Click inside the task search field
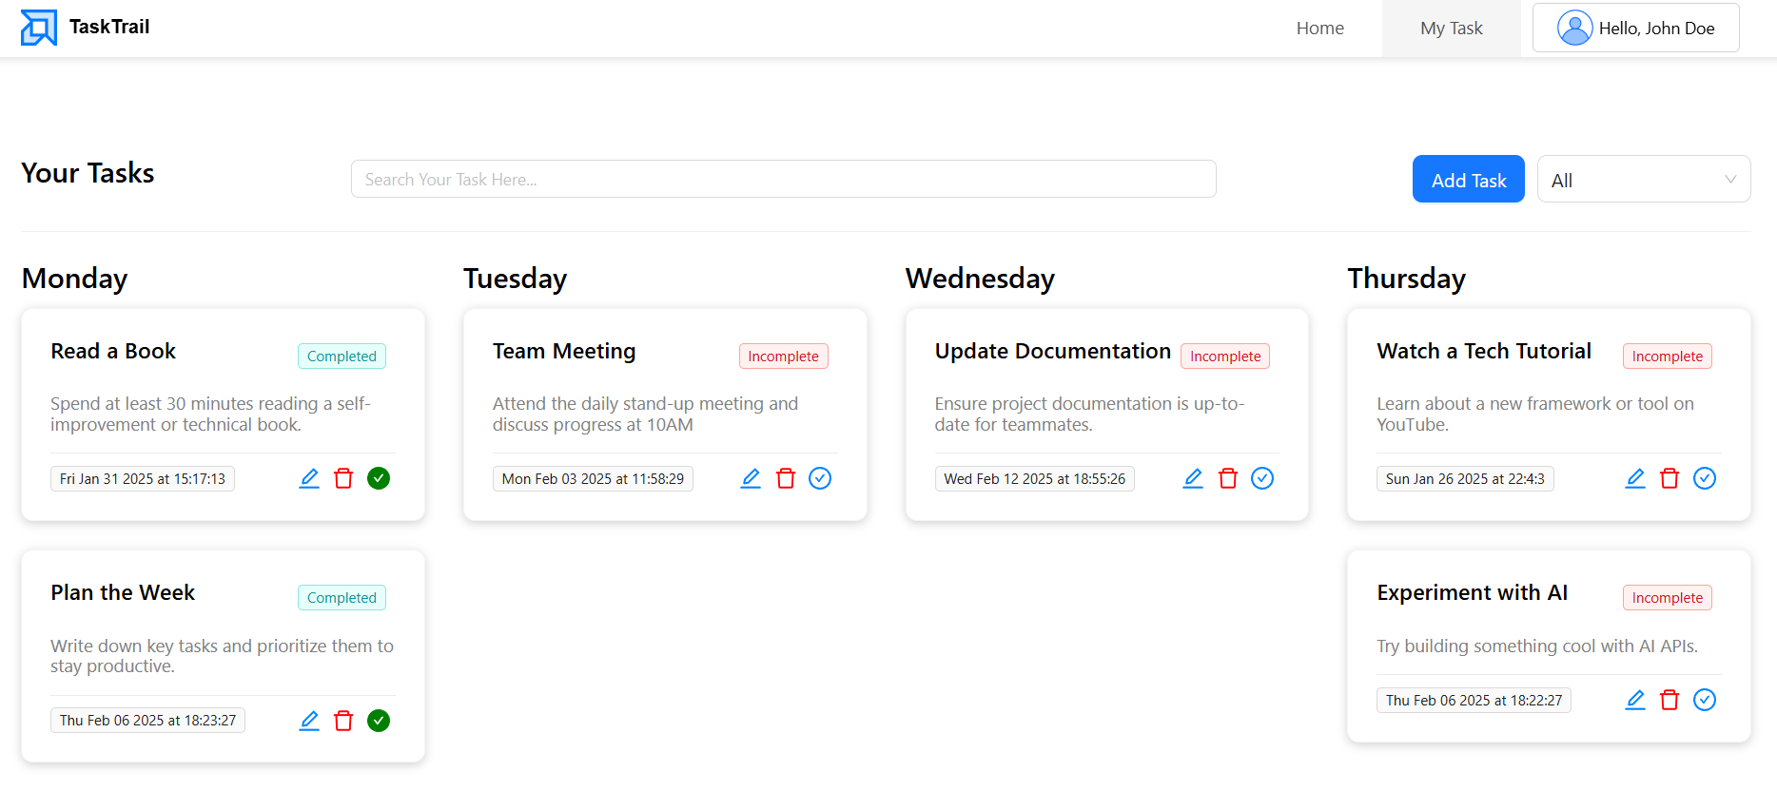Image resolution: width=1777 pixels, height=791 pixels. tap(783, 179)
